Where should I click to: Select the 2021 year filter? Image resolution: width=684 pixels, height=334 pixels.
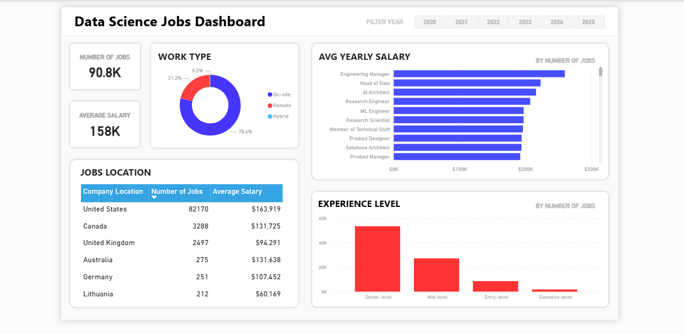pos(461,22)
